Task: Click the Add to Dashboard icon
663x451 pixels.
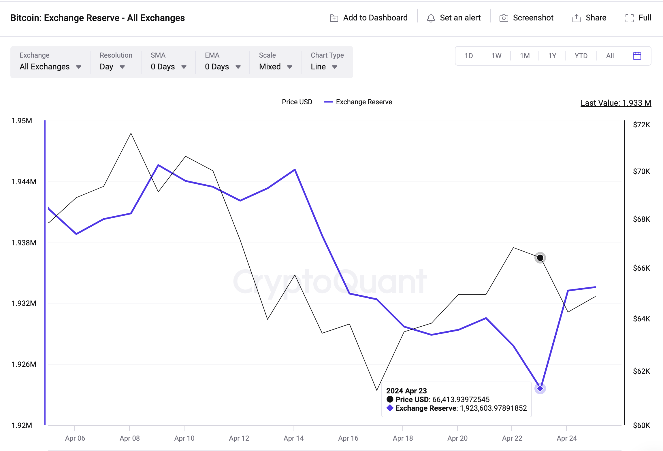Action: pyautogui.click(x=334, y=18)
